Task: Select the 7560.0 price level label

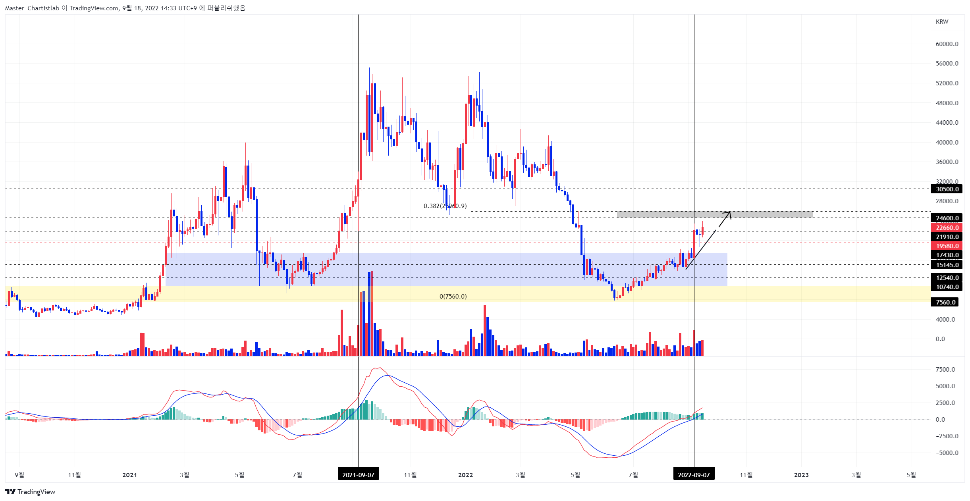Action: (x=945, y=302)
